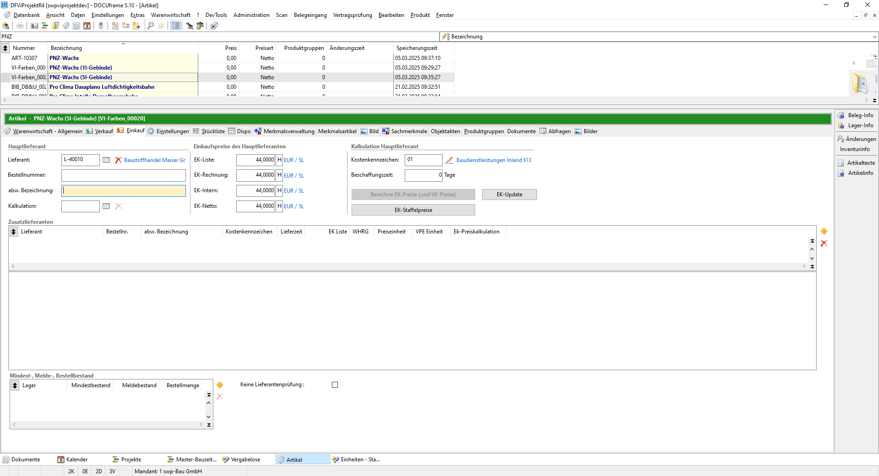Open Lager-Info in right sidebar
This screenshot has width=879, height=476.
856,125
